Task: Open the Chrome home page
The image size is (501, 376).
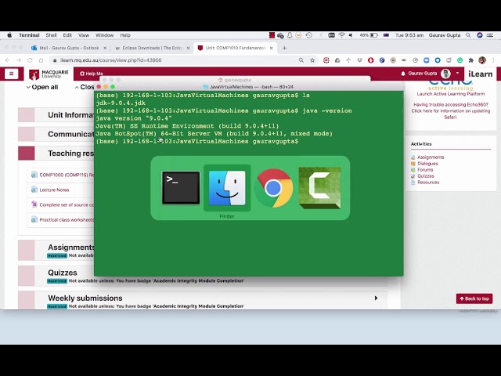Action: (x=41, y=60)
